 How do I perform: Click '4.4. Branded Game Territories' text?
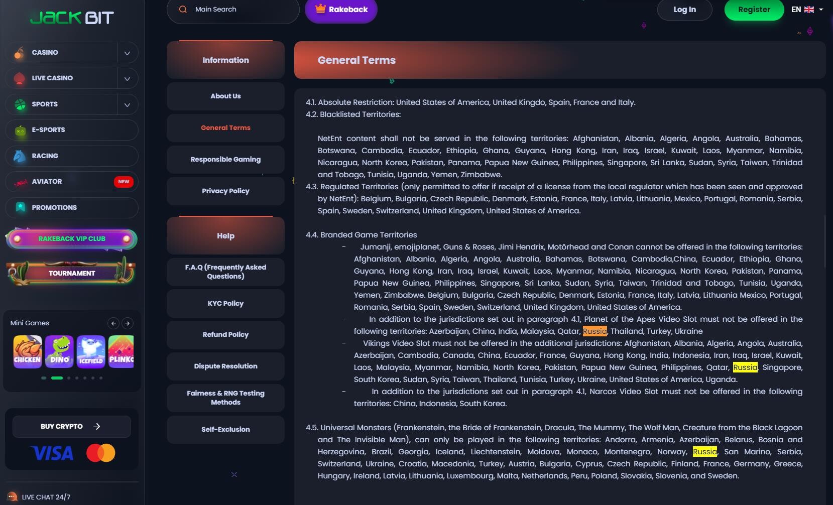pos(362,235)
